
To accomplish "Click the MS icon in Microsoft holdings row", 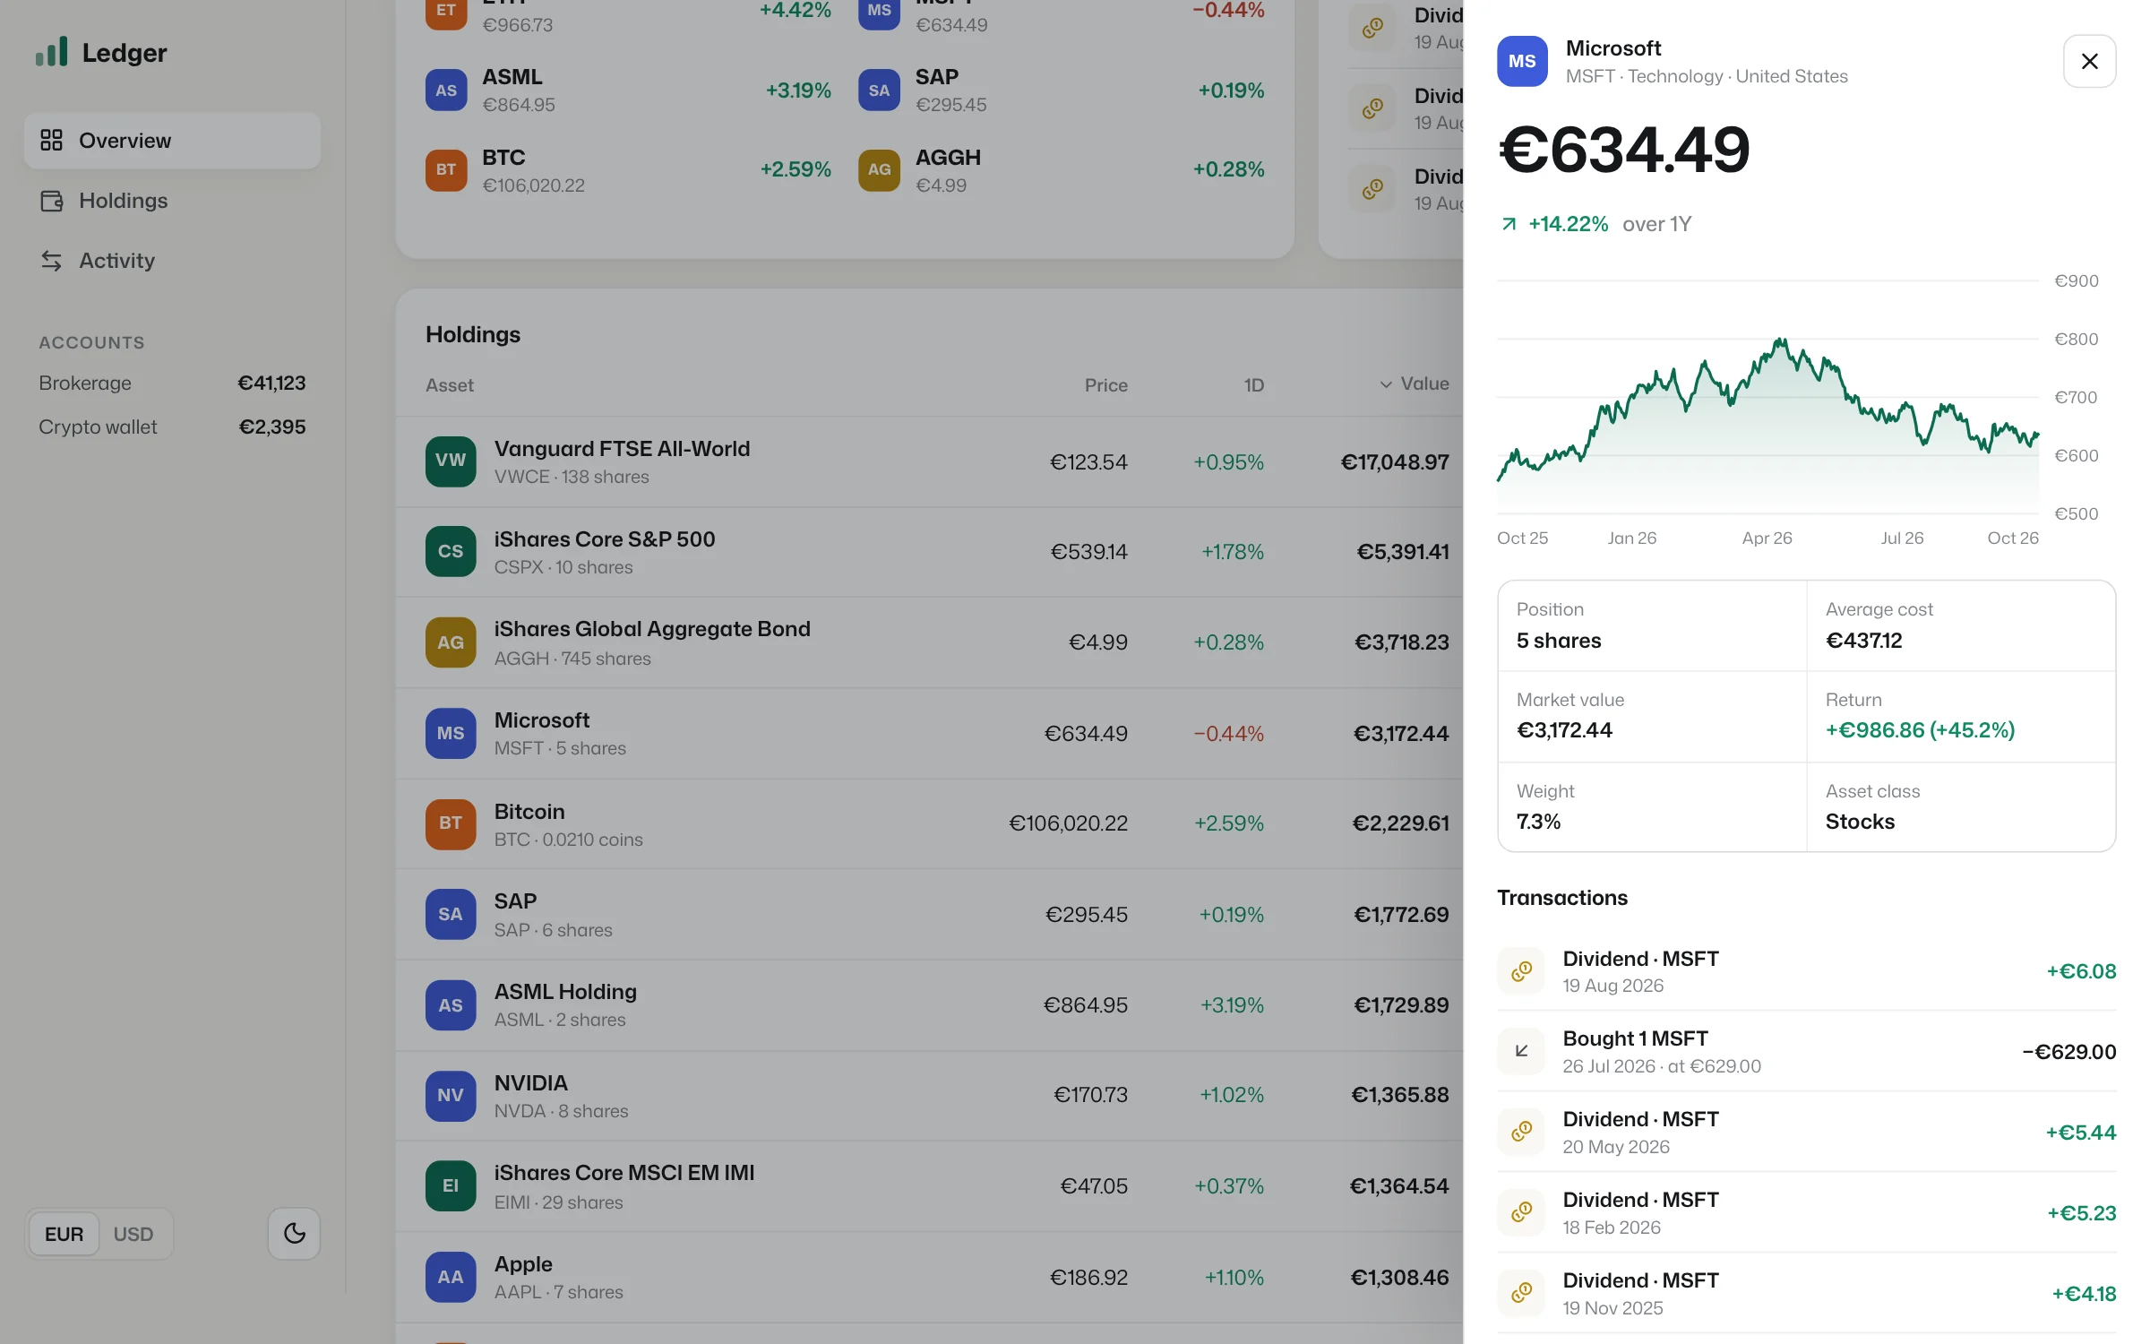I will [x=451, y=733].
